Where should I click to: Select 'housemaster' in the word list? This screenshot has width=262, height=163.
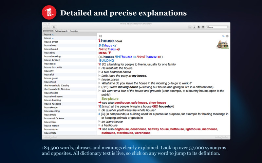click(x=69, y=129)
